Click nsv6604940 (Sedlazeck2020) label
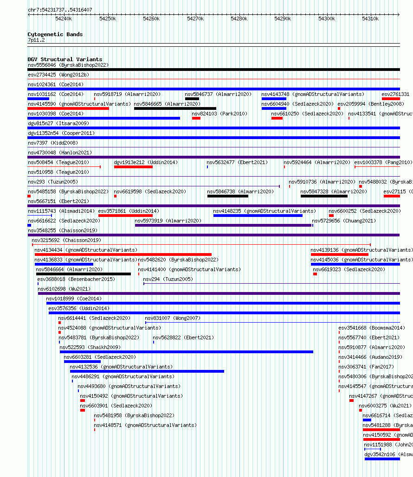The width and height of the screenshot is (413, 477). coord(297,104)
